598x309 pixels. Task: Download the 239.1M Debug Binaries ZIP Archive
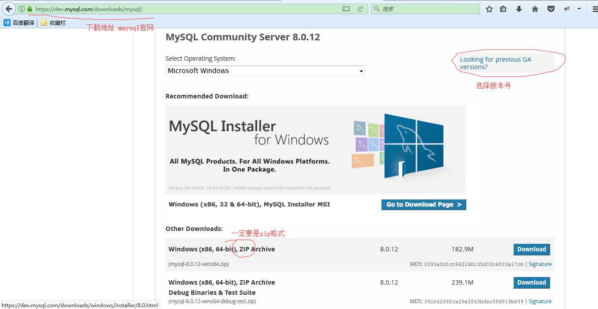(x=531, y=282)
